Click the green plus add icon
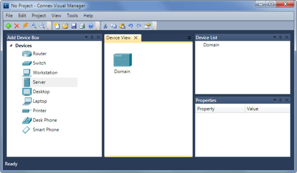297x173 pixels. click(x=9, y=26)
